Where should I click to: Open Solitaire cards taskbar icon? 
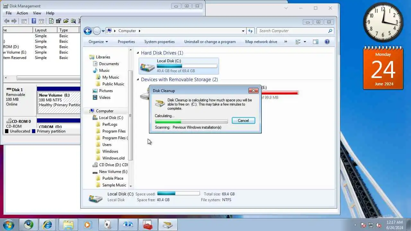tap(108, 225)
